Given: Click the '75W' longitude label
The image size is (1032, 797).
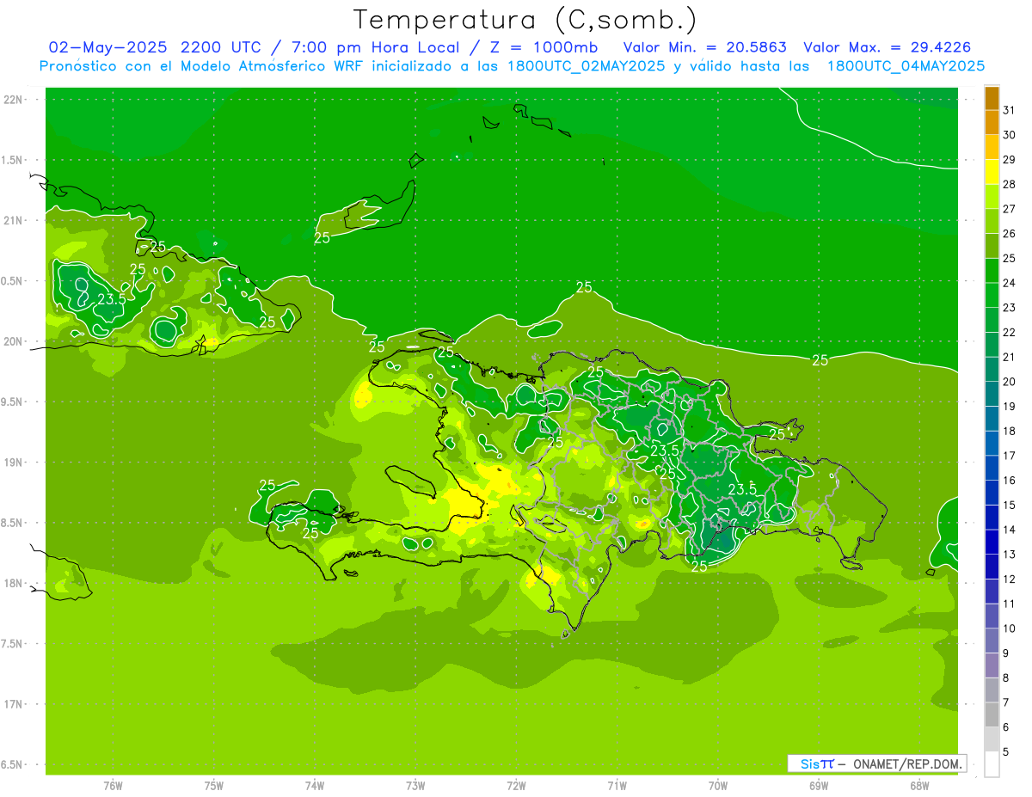Looking at the screenshot, I should 214,785.
